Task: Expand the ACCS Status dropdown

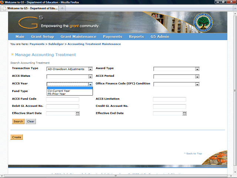Action: 90,77
